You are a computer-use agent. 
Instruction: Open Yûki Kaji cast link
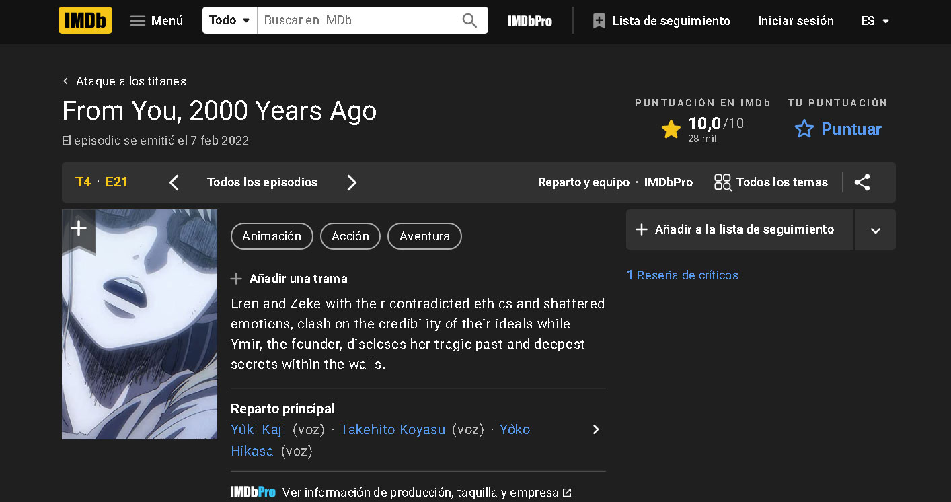click(x=258, y=429)
